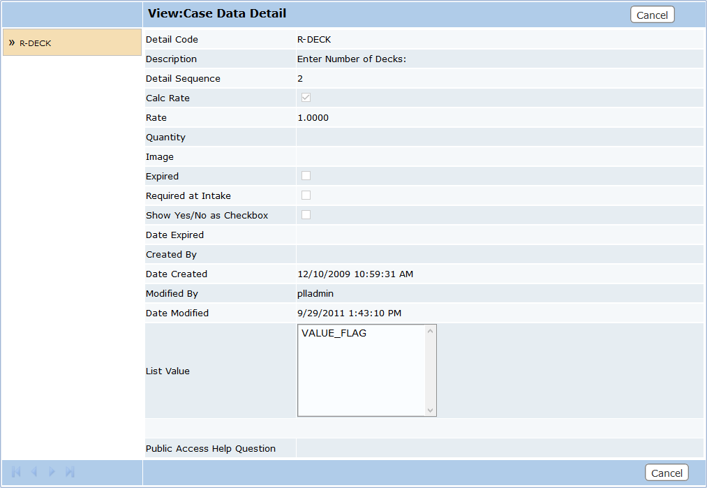The image size is (707, 488).
Task: Go to next record arrow icon
Action: [x=52, y=472]
